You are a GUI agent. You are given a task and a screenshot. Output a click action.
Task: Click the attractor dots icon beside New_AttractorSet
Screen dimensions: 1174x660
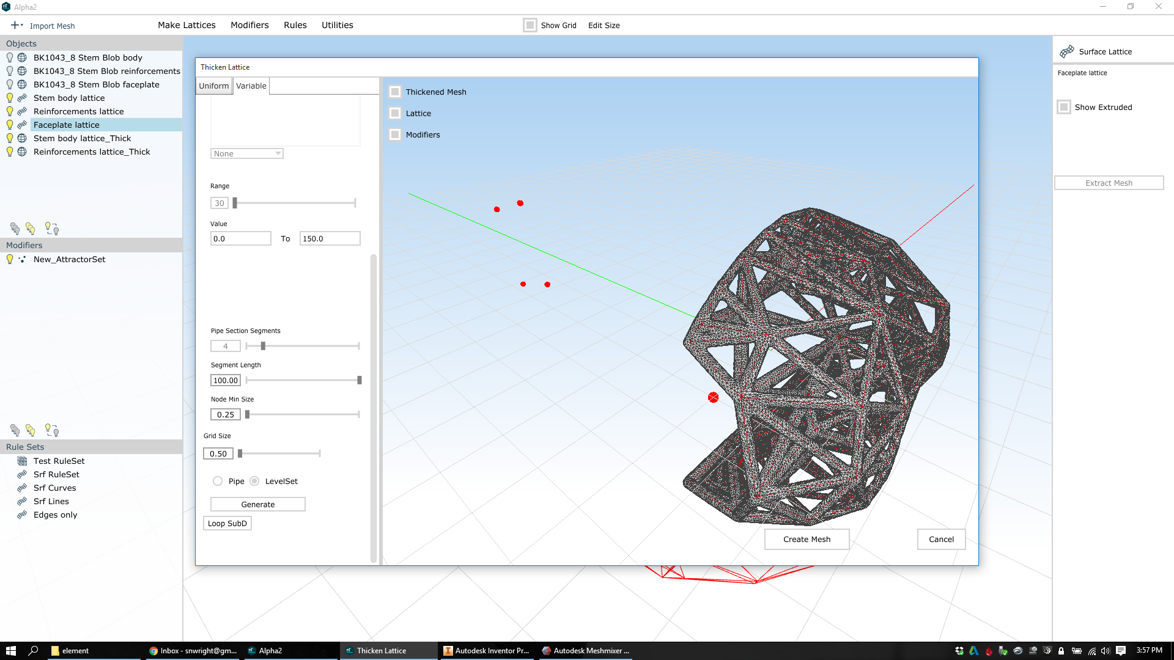[x=22, y=259]
